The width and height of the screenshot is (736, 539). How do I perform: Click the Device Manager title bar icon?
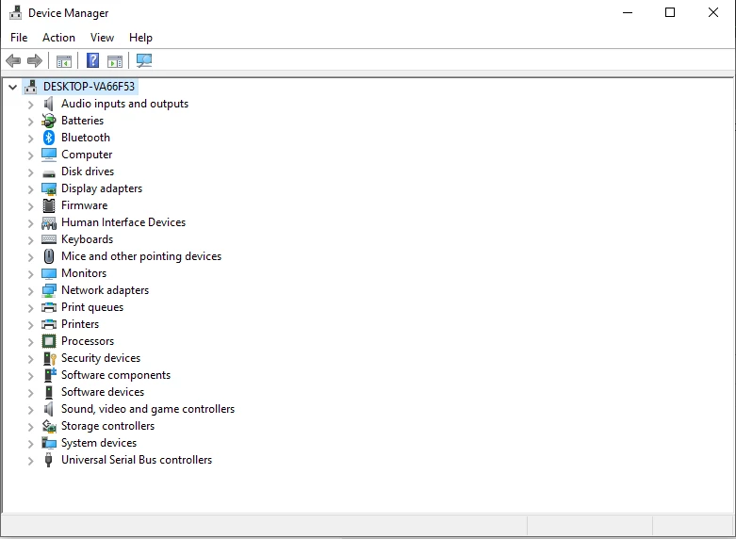15,12
